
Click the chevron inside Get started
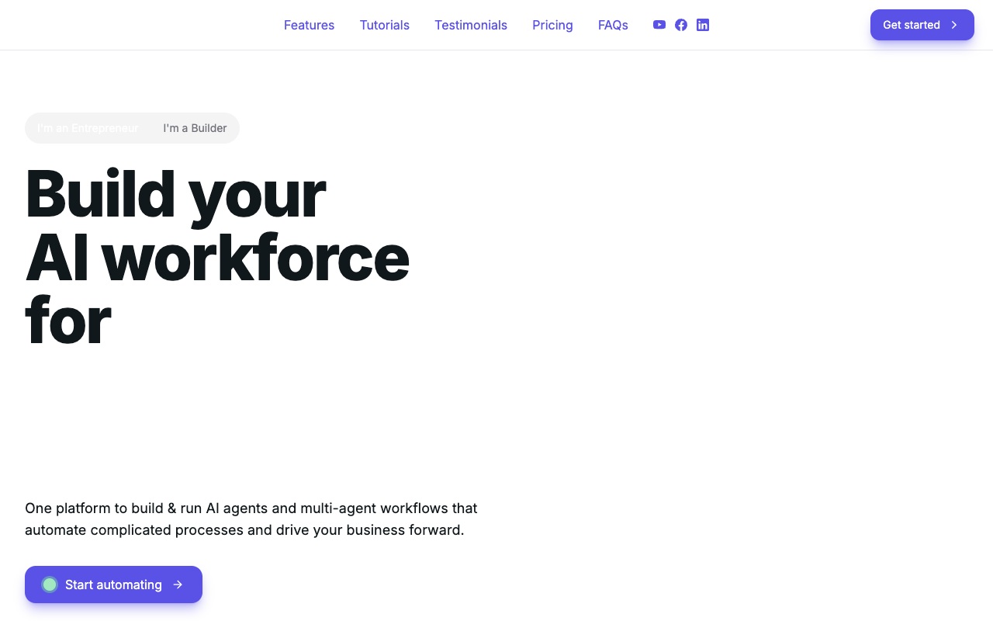[954, 25]
